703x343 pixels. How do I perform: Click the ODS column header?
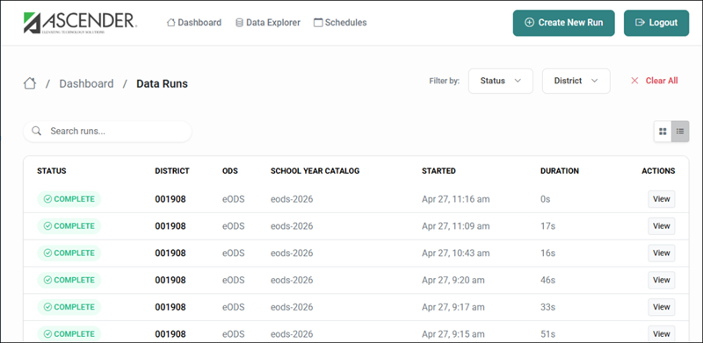pyautogui.click(x=230, y=171)
